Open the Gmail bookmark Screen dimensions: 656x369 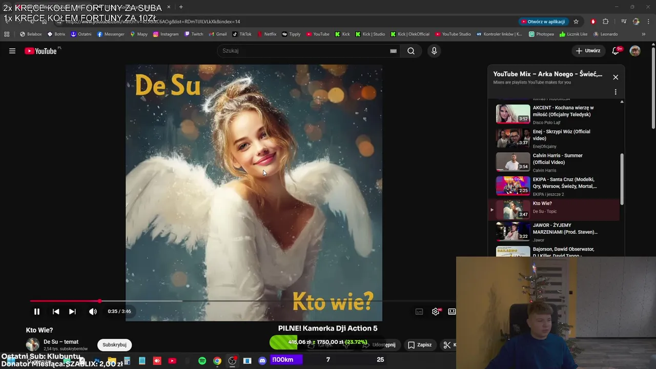(218, 34)
